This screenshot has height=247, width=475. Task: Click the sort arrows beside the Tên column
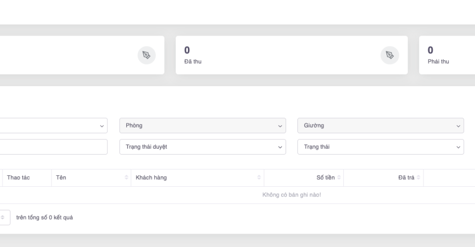pos(126,178)
